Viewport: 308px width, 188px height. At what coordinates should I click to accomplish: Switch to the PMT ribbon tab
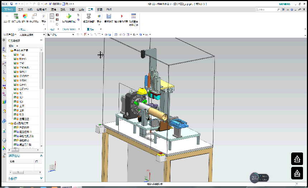click(x=109, y=9)
